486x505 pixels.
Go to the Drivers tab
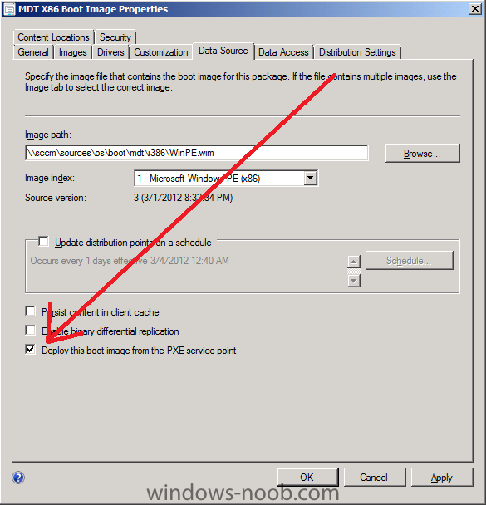(x=110, y=52)
